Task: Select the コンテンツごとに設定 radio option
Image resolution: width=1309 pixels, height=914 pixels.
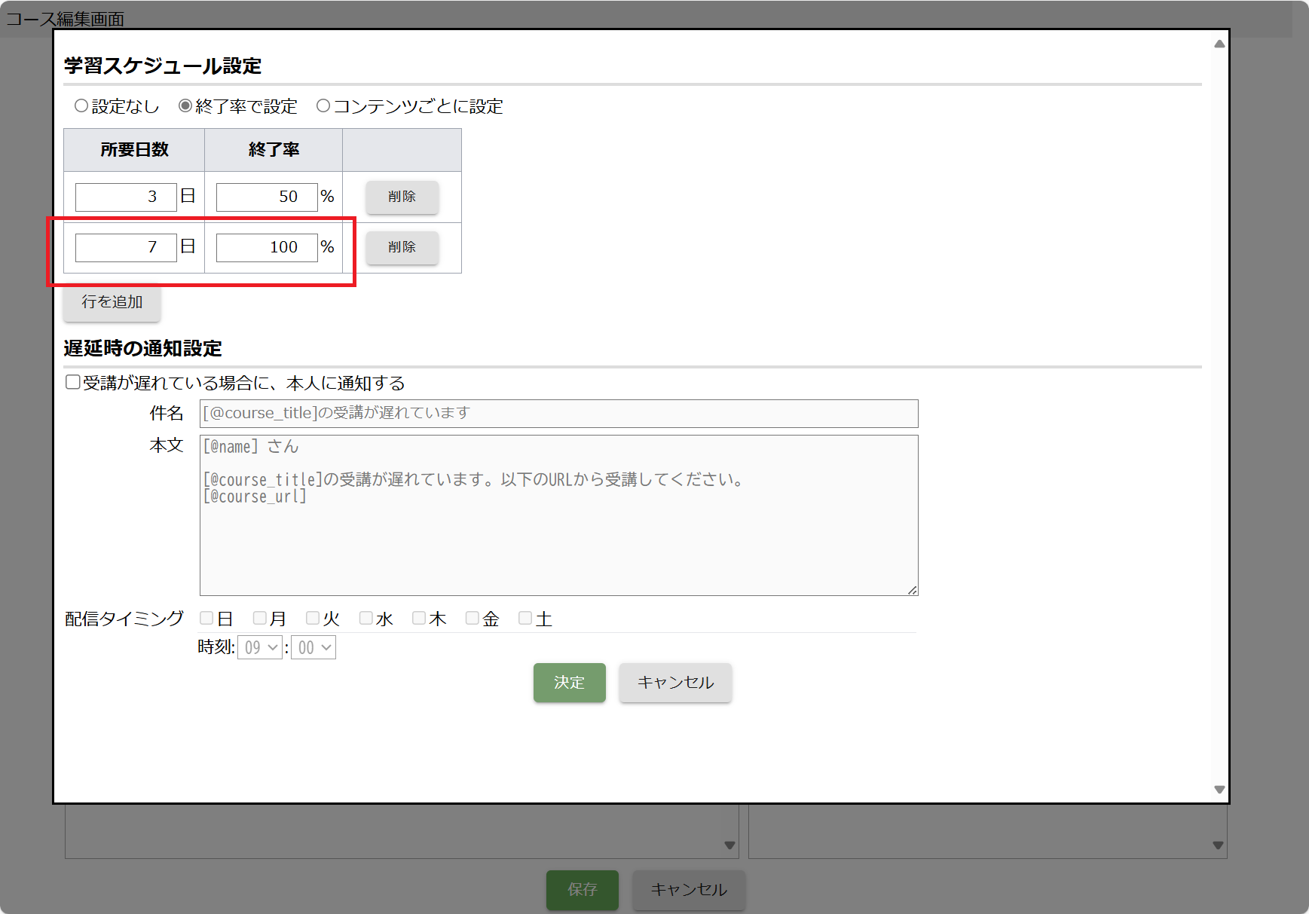Action: pos(323,106)
